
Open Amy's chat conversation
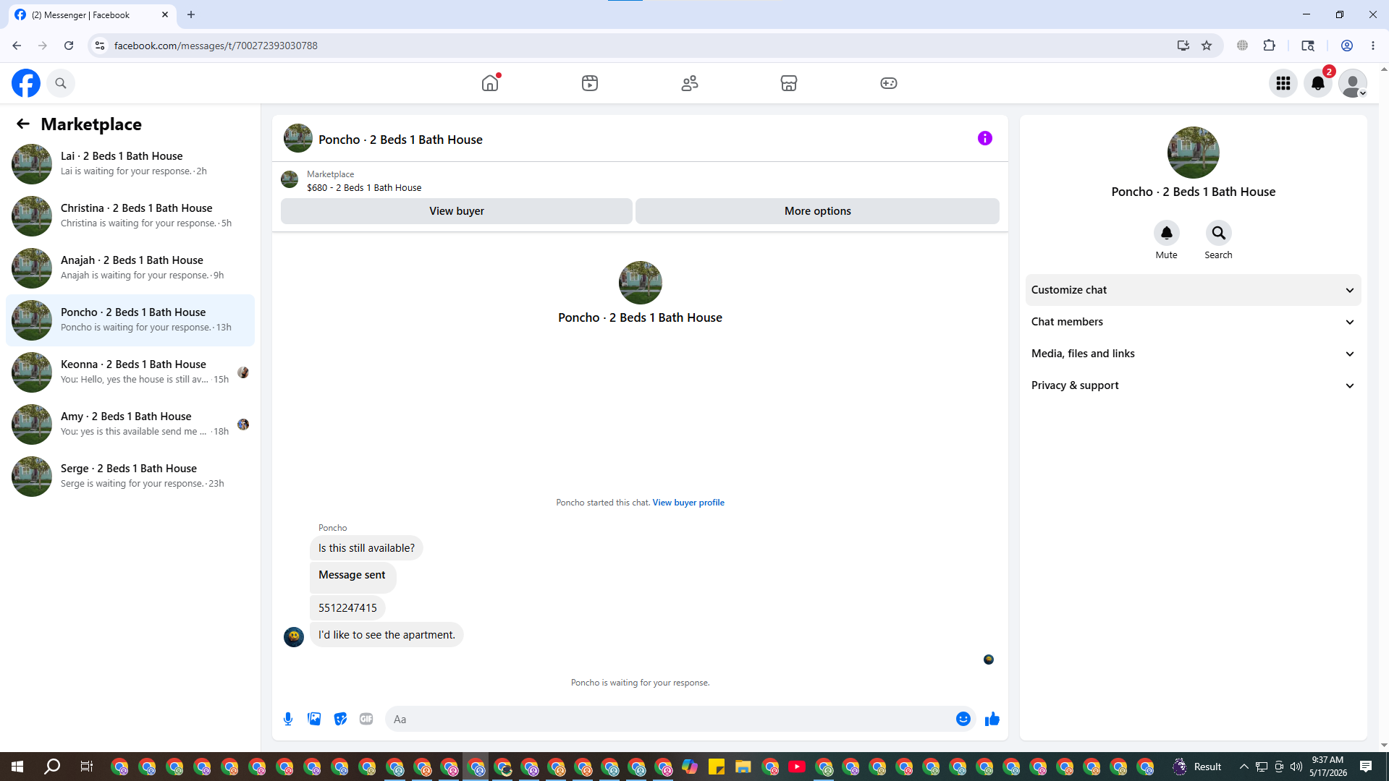point(130,424)
